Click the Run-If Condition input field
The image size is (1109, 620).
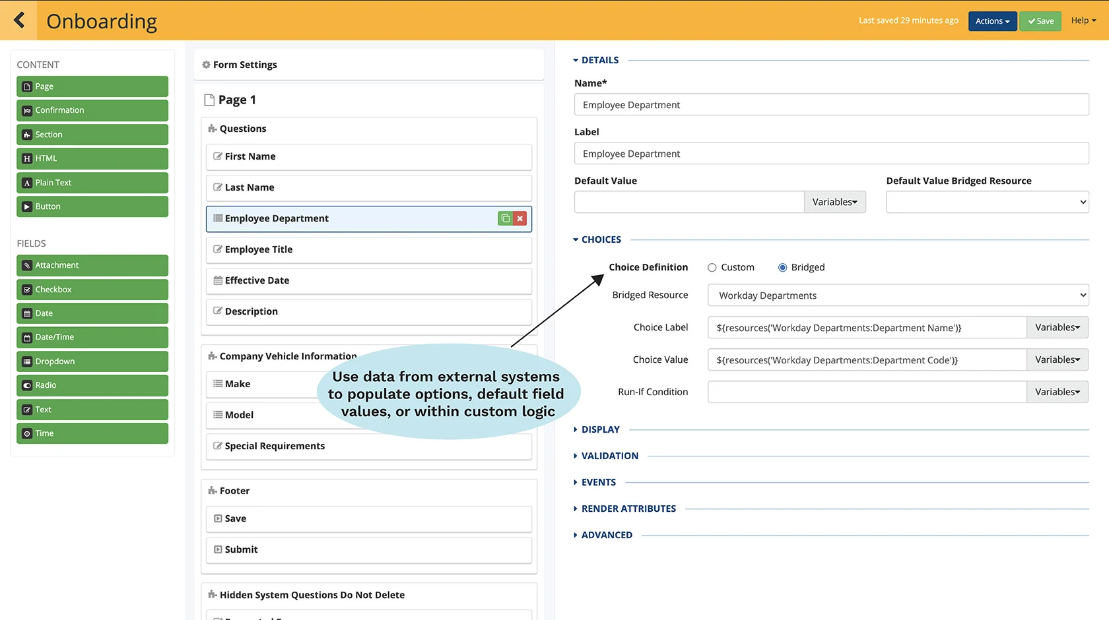[x=867, y=392]
